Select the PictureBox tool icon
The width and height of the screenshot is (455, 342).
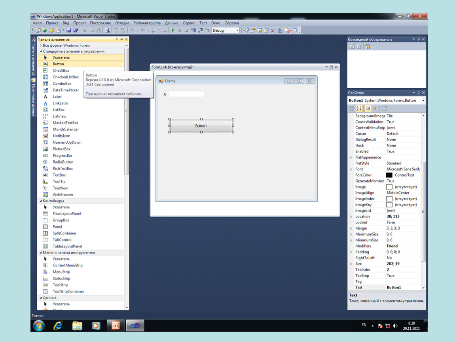tap(45, 149)
